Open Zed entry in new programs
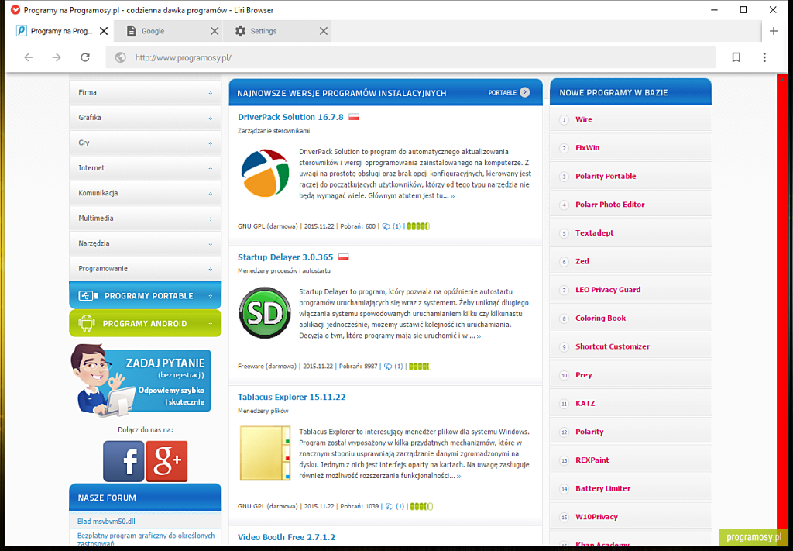The height and width of the screenshot is (551, 793). coord(582,261)
